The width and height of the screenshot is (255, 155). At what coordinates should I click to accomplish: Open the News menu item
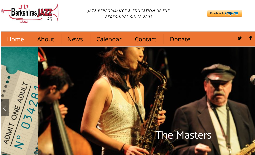click(75, 39)
